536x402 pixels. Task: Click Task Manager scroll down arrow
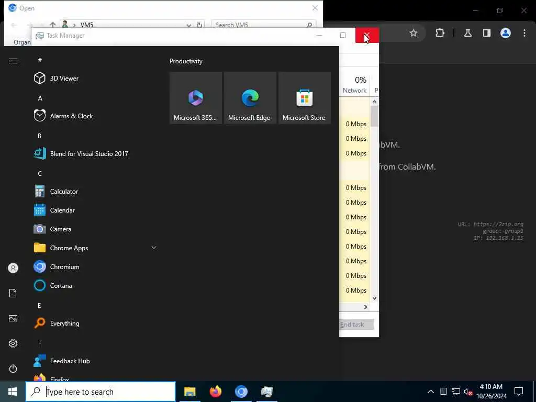pos(375,298)
